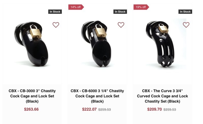
Task: Click the heart icon on CB-6000 product
Action: coord(121,25)
